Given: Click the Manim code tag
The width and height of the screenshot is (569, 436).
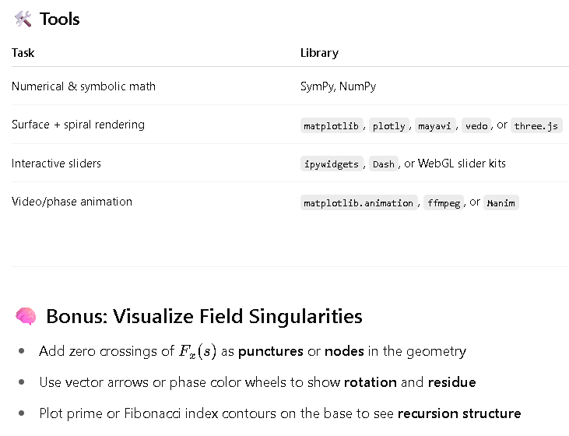Looking at the screenshot, I should click(501, 202).
